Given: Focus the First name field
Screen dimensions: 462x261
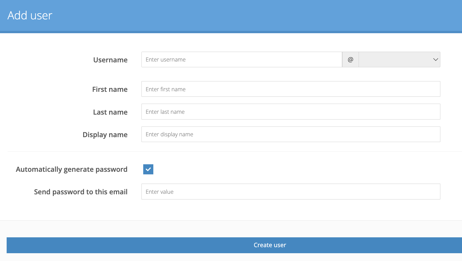Looking at the screenshot, I should 291,89.
